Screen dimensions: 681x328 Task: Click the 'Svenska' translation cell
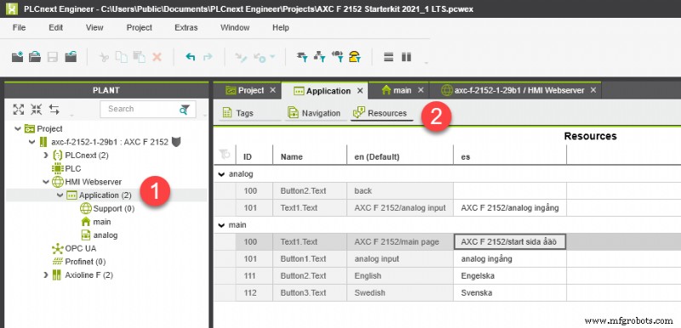pyautogui.click(x=510, y=293)
